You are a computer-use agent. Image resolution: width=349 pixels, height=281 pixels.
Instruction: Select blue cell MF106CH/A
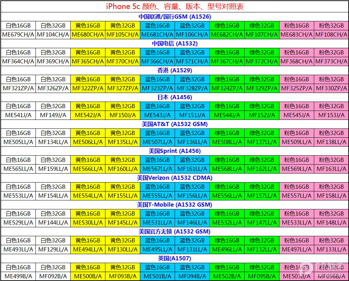pyautogui.click(x=192, y=35)
